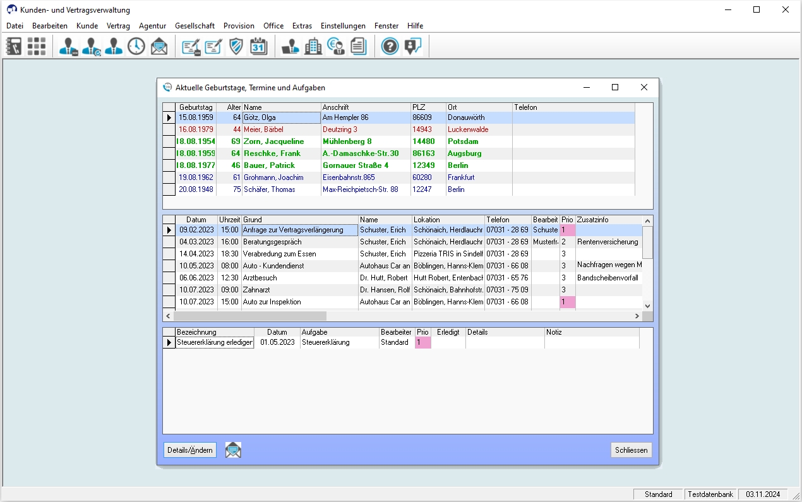Open the shield insurance icon
Viewport: 802px width, 502px height.
[x=236, y=46]
